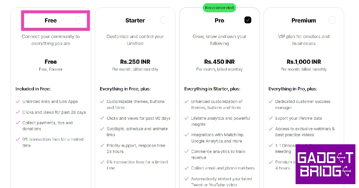This screenshot has width=359, height=188.
Task: Click checkmark beside Lifetime analytics
Action: pos(186,118)
